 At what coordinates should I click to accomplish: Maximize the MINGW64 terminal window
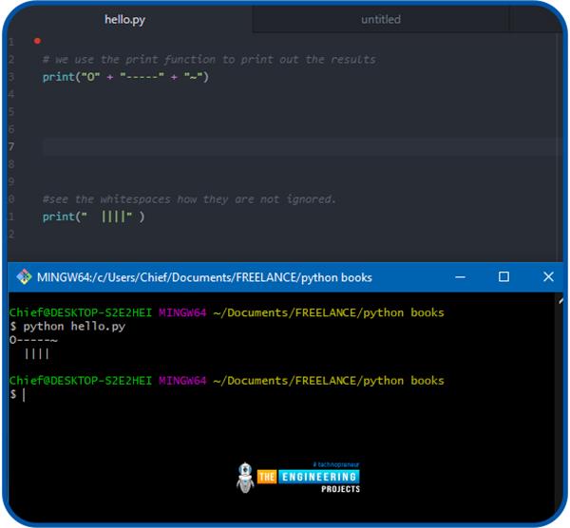[503, 277]
